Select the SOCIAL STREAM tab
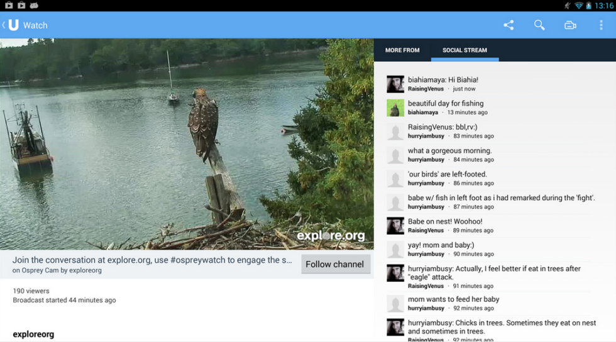 tap(465, 50)
